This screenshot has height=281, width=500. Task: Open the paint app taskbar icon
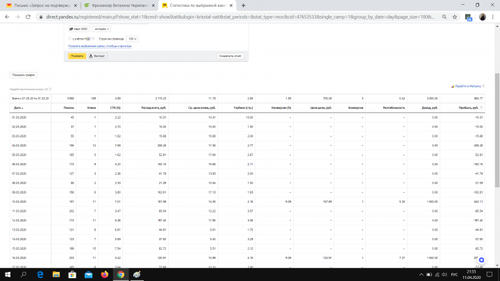coord(137,274)
